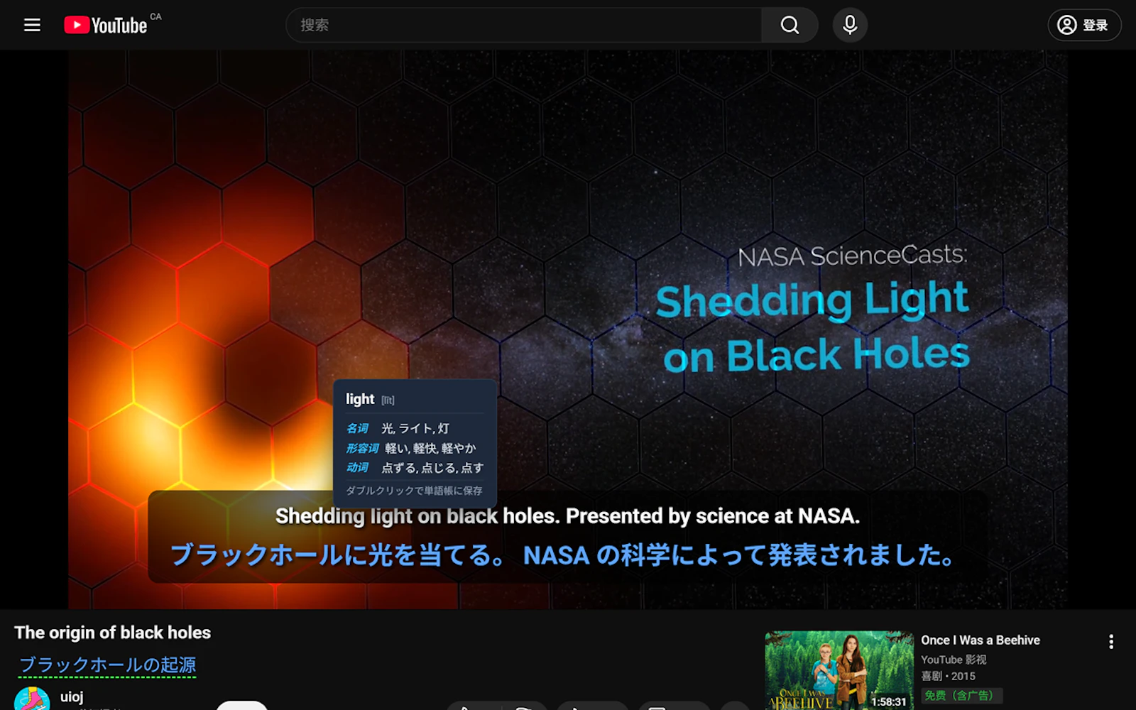Go to YouTube home via logo
This screenshot has height=710, width=1136.
pos(106,26)
